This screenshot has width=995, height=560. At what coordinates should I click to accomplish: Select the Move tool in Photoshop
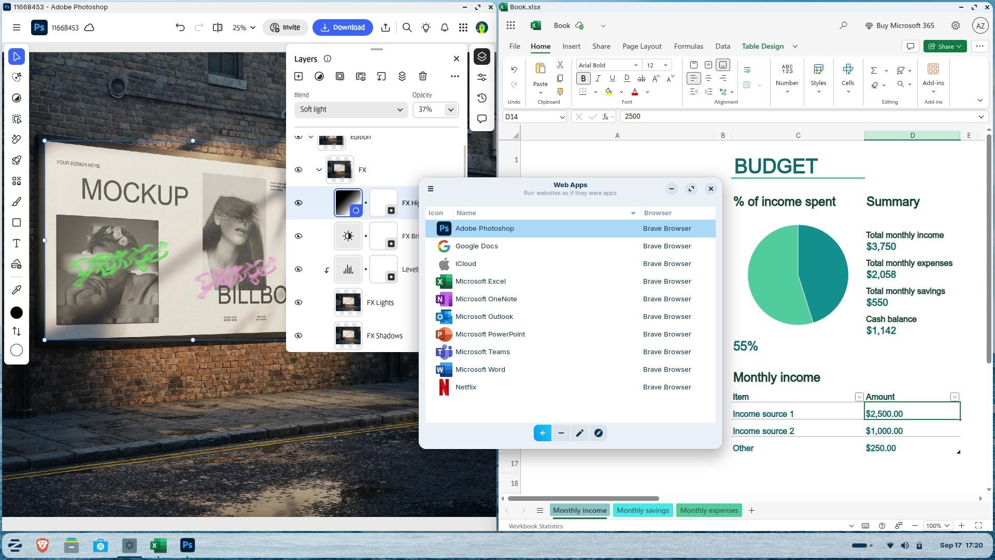tap(16, 57)
